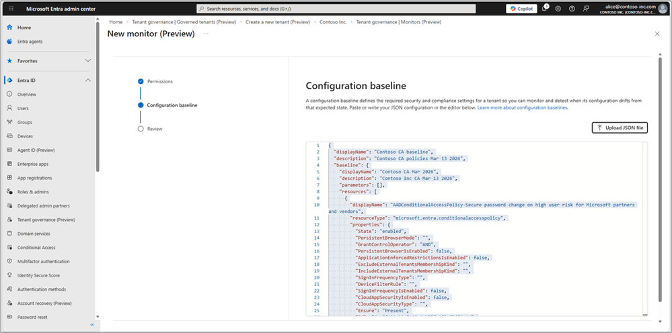Image resolution: width=672 pixels, height=333 pixels.
Task: Expand the Favorites section
Action: 88,60
